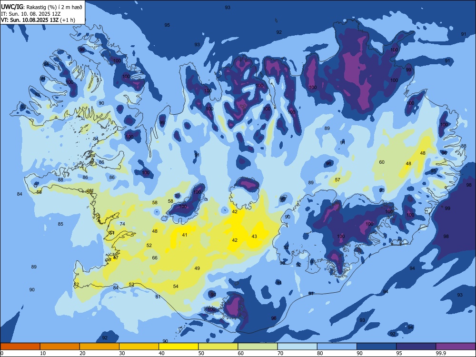Select the legend tick label 70
476x357 pixels.
coord(280,353)
